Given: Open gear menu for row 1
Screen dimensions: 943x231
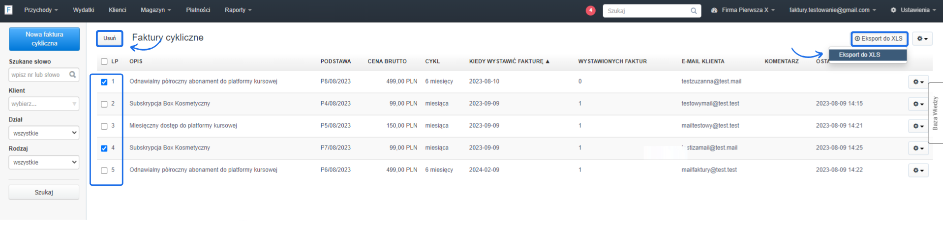Looking at the screenshot, I should 918,82.
